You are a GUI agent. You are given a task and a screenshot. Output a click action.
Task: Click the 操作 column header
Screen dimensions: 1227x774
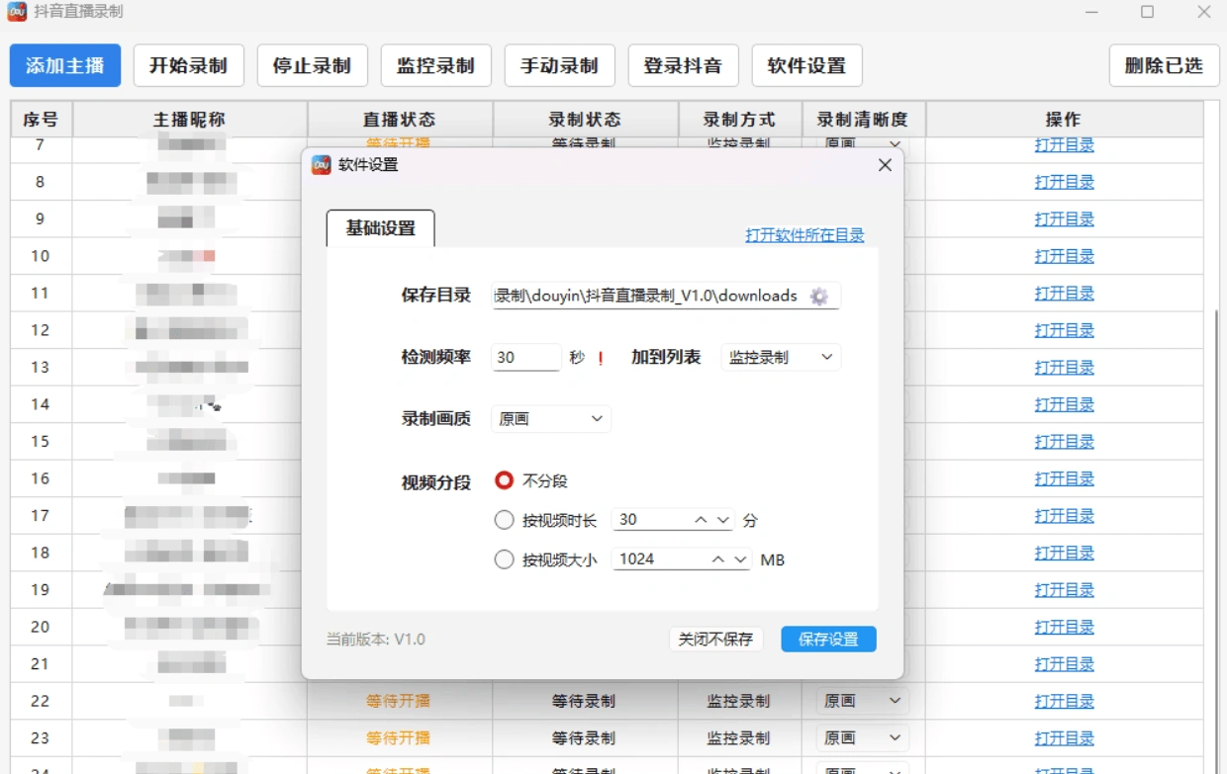click(1064, 120)
